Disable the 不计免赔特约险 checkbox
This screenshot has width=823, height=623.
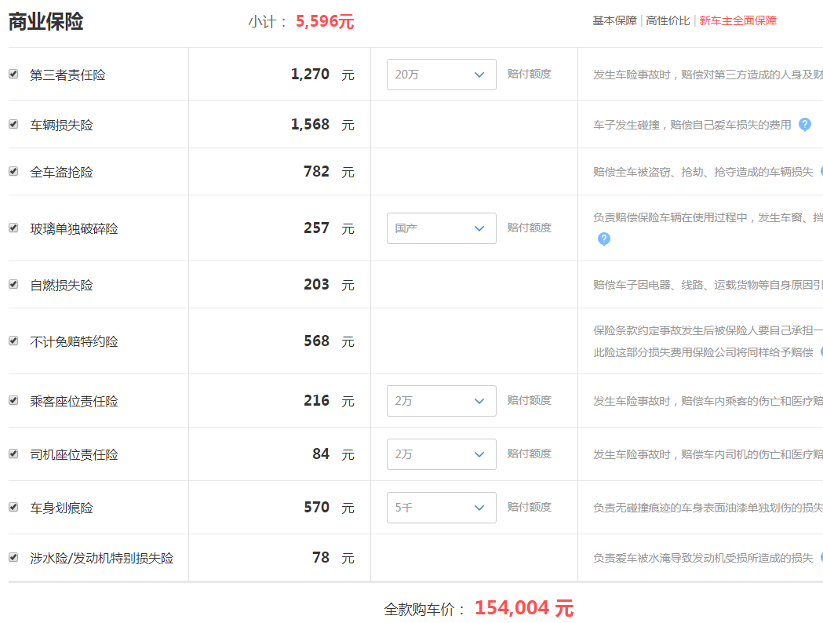coord(13,341)
